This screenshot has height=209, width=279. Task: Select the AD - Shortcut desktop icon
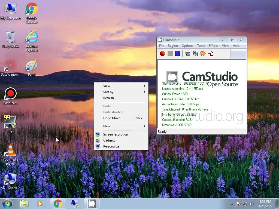pos(11,181)
